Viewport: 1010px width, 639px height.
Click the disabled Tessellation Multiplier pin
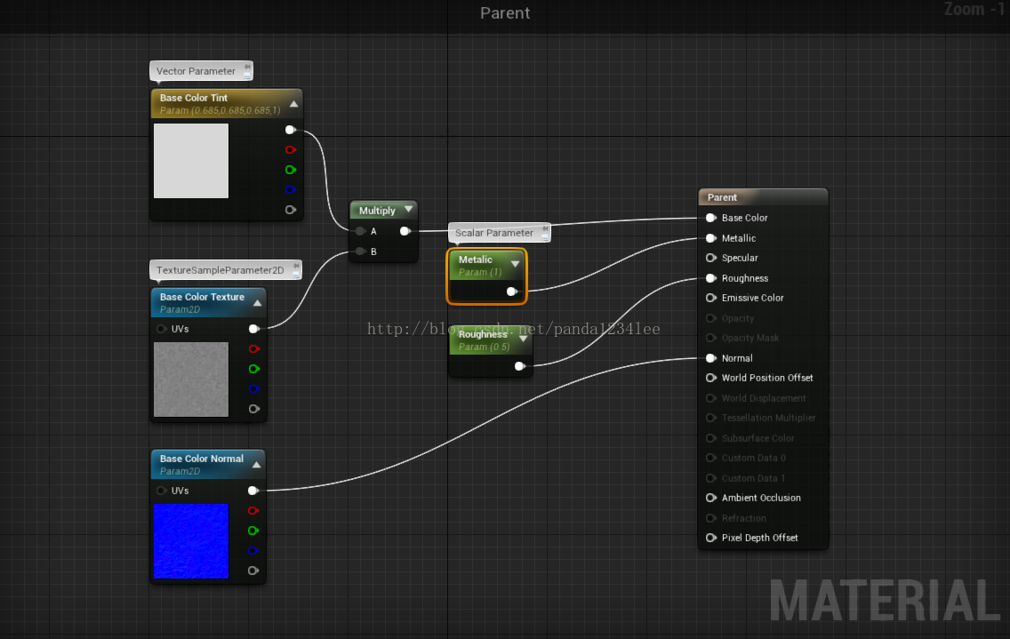point(711,418)
